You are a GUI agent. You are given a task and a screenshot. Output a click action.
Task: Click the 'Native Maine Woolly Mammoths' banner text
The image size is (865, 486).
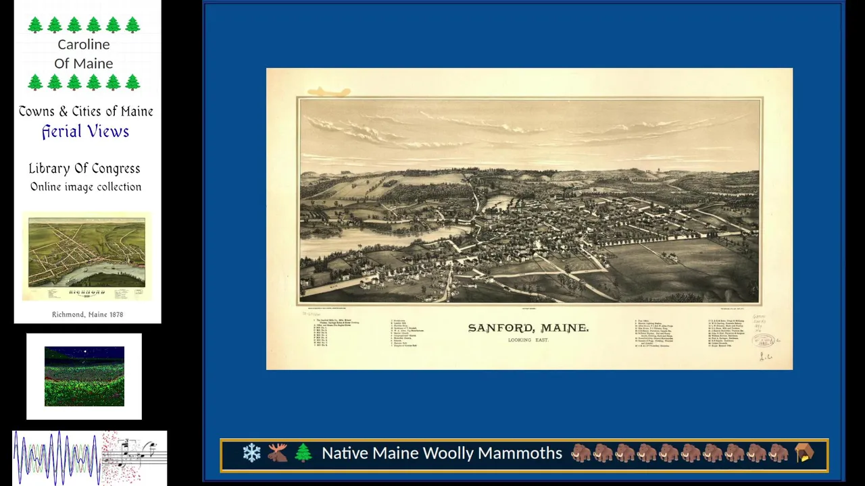coord(442,453)
